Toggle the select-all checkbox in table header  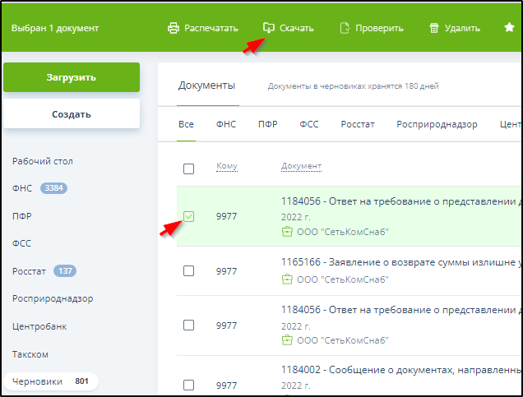[188, 168]
